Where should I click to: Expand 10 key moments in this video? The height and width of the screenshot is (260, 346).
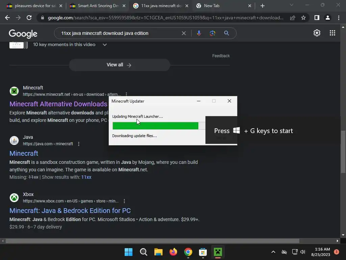coord(105,45)
